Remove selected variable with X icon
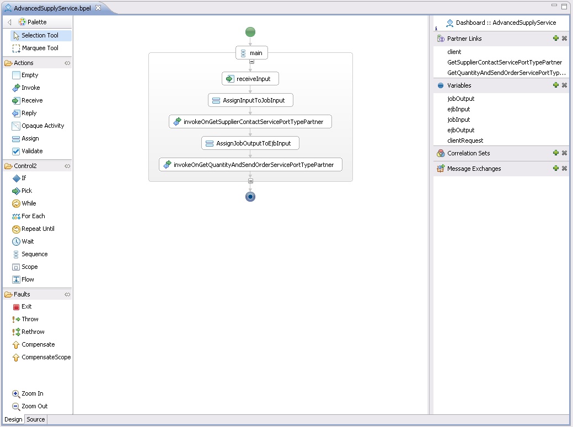This screenshot has height=427, width=573. tap(564, 85)
